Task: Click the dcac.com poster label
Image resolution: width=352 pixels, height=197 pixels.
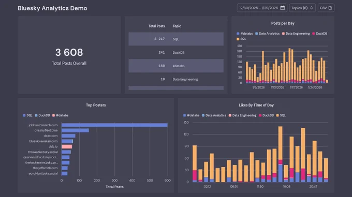Action: pyautogui.click(x=51, y=136)
